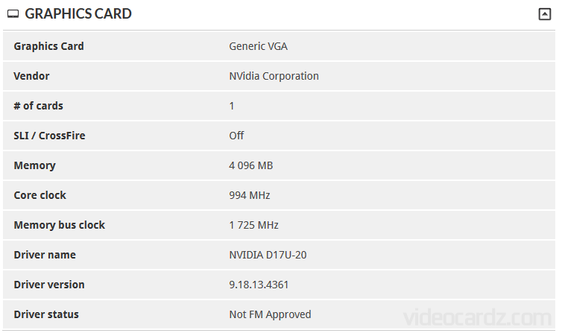
Task: Click the 994 MHz core clock value
Action: click(250, 195)
